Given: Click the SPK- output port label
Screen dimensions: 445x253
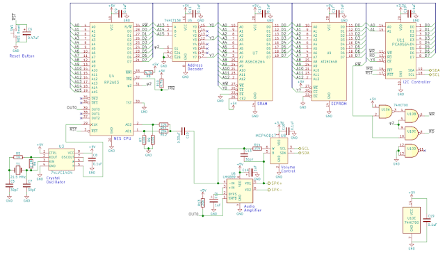Looking at the screenshot, I should (275, 190).
